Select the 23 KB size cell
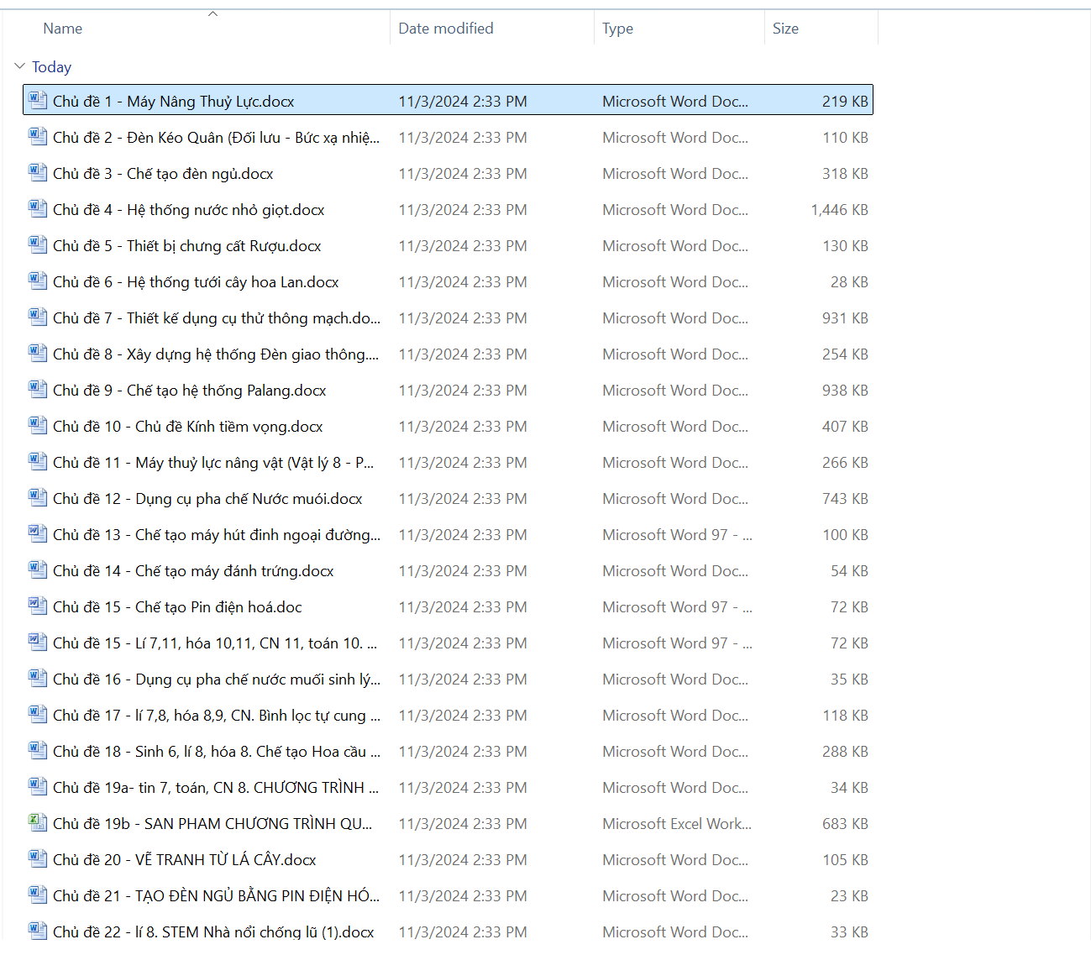The image size is (1091, 955). pyautogui.click(x=849, y=896)
